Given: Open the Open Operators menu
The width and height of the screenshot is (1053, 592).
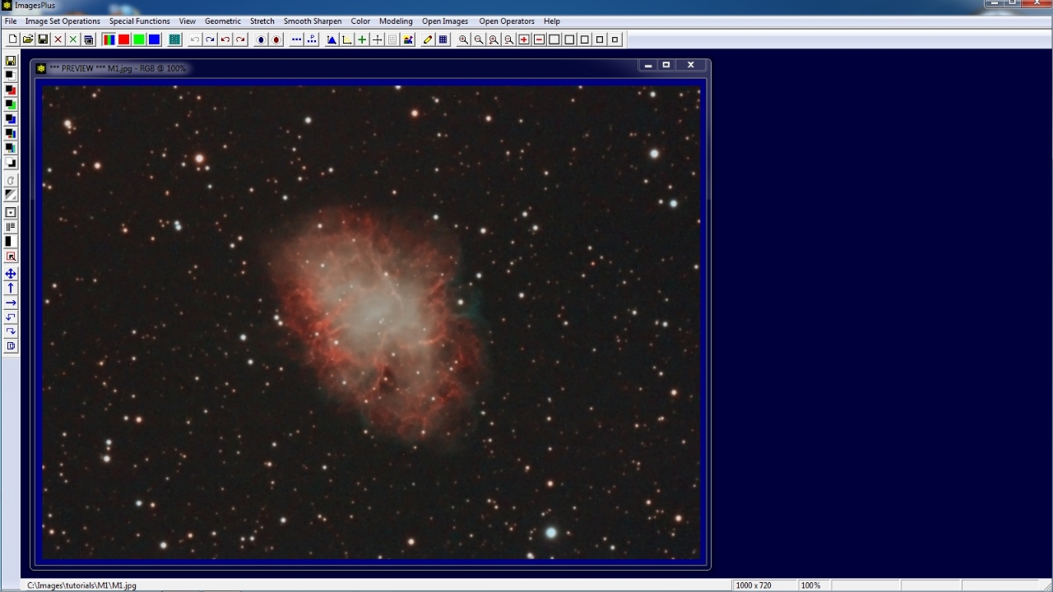Looking at the screenshot, I should [x=507, y=21].
